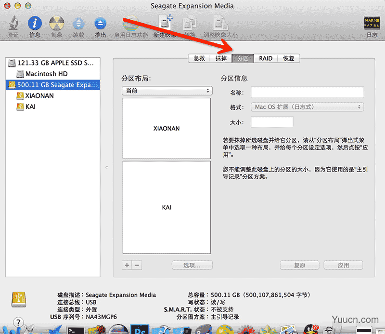Switch to the 抹掉 tab
This screenshot has width=385, height=334.
[x=221, y=58]
